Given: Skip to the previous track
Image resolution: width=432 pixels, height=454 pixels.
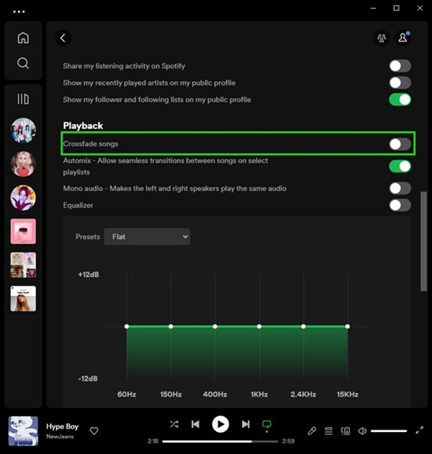Looking at the screenshot, I should (196, 424).
